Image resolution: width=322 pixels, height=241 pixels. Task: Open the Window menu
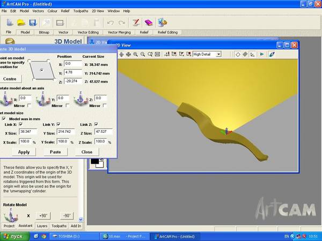pyautogui.click(x=114, y=11)
